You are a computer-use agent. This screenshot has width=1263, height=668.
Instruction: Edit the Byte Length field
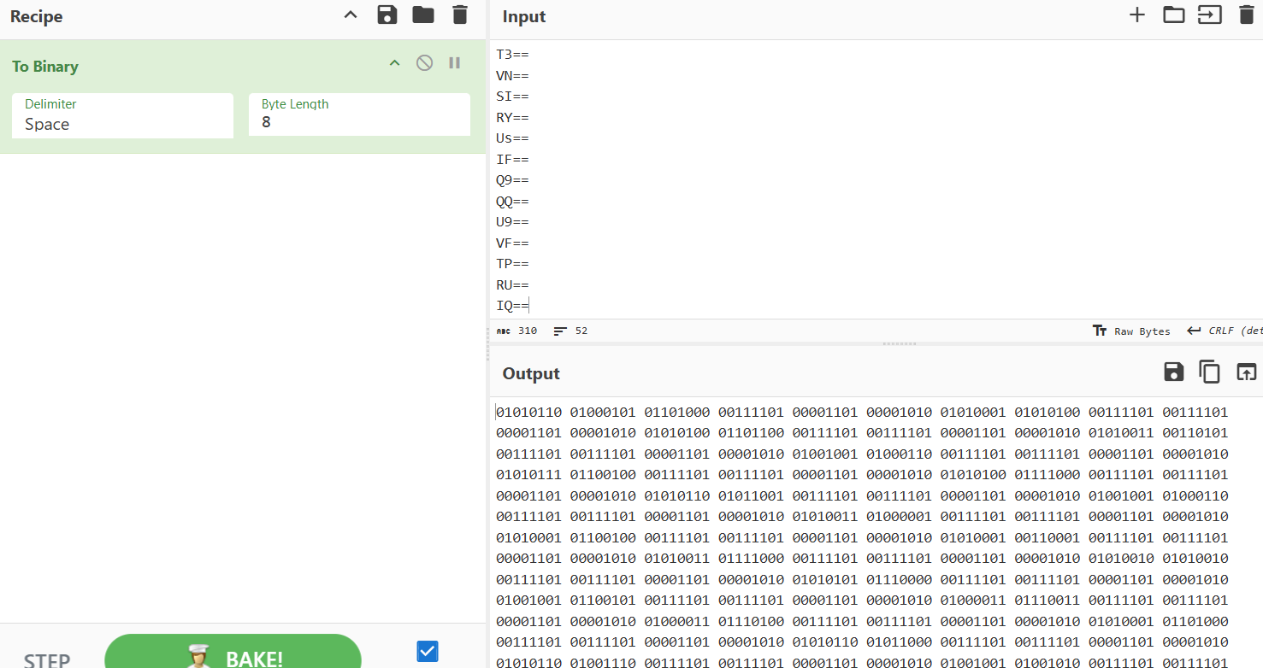tap(359, 123)
